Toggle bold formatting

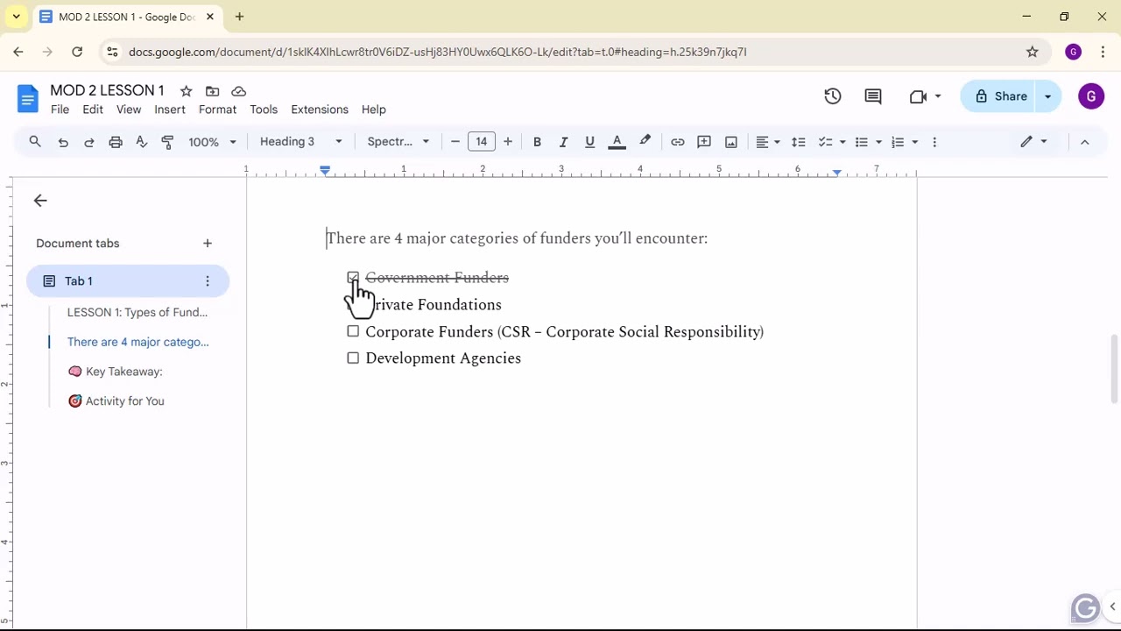(537, 142)
